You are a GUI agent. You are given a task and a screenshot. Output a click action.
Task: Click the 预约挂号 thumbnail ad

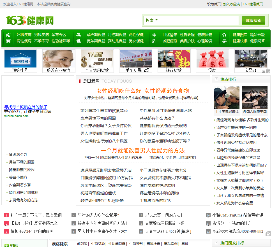click(x=20, y=61)
